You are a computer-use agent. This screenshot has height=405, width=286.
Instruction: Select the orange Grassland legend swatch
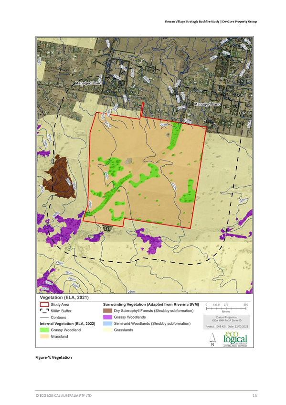tap(44, 336)
